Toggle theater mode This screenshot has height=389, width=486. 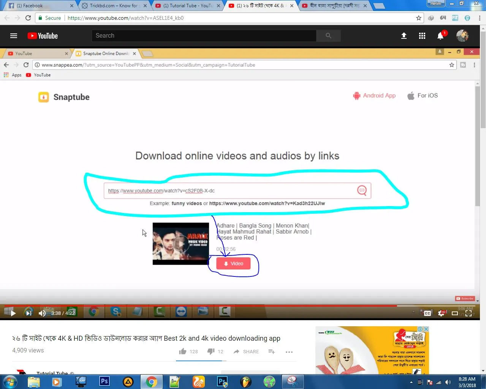coord(455,313)
